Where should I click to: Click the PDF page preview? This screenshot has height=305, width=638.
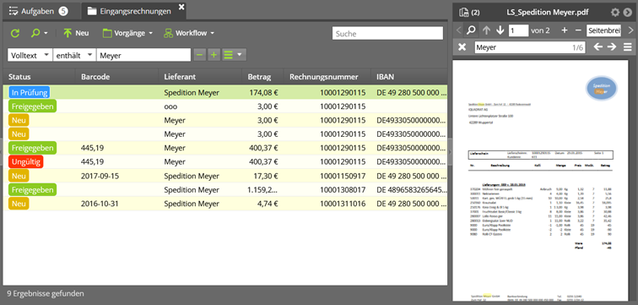point(540,181)
